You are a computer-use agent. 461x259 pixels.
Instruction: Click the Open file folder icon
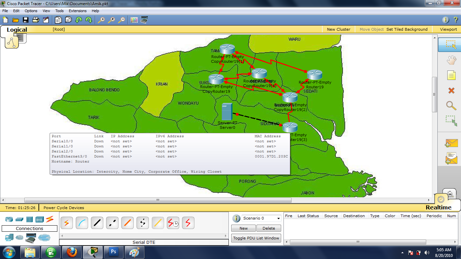(x=16, y=20)
